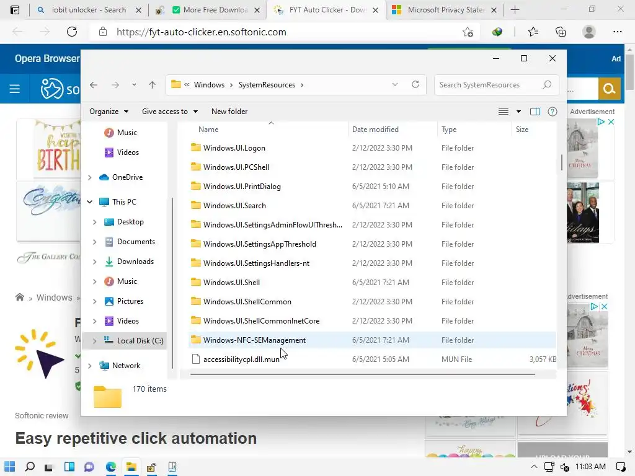Screen dimensions: 635x476
Task: Refresh the SystemResources folder view
Action: [x=415, y=84]
